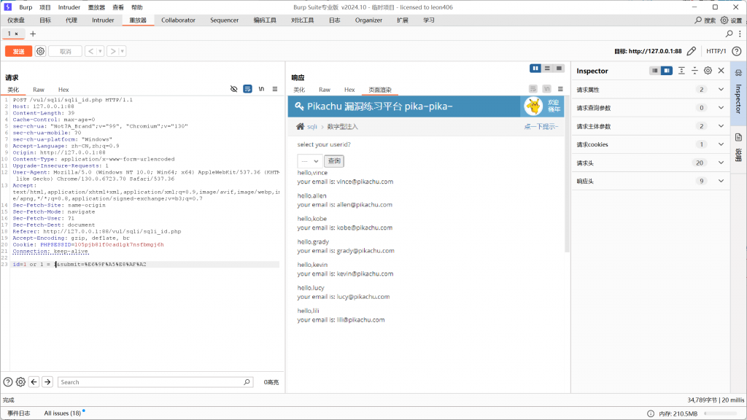Image resolution: width=747 pixels, height=420 pixels.
Task: Expand all Inspector sections icon
Action: tap(682, 71)
